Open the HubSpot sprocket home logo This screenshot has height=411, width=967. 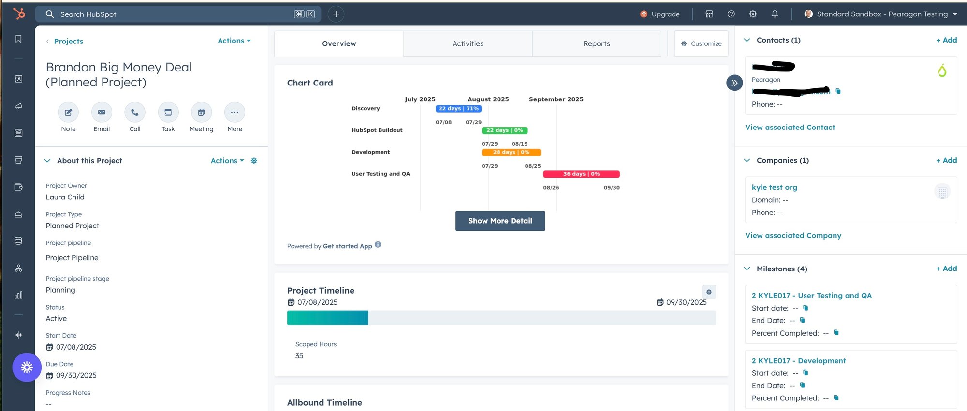[x=19, y=14]
